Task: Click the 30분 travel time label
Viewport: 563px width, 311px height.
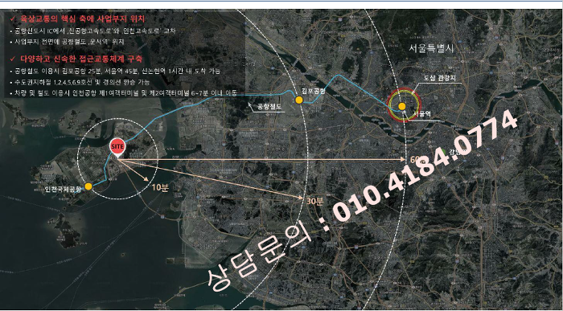Action: coord(315,201)
